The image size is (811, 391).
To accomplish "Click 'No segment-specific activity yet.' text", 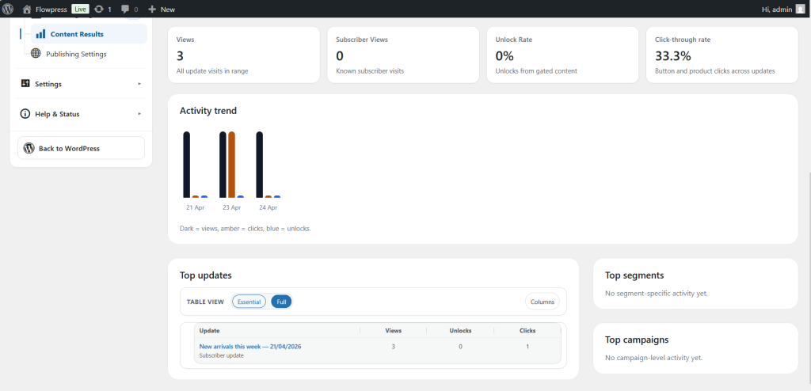I will (657, 293).
